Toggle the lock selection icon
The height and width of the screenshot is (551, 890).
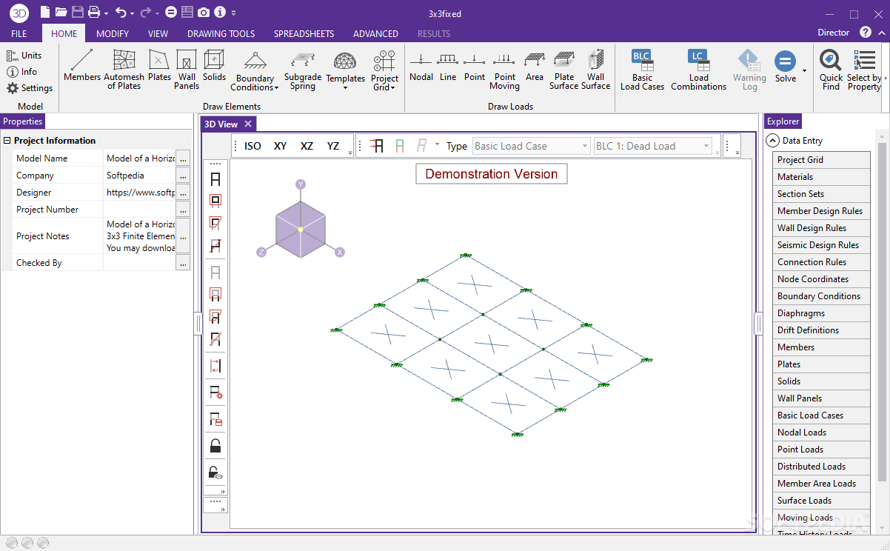point(215,445)
